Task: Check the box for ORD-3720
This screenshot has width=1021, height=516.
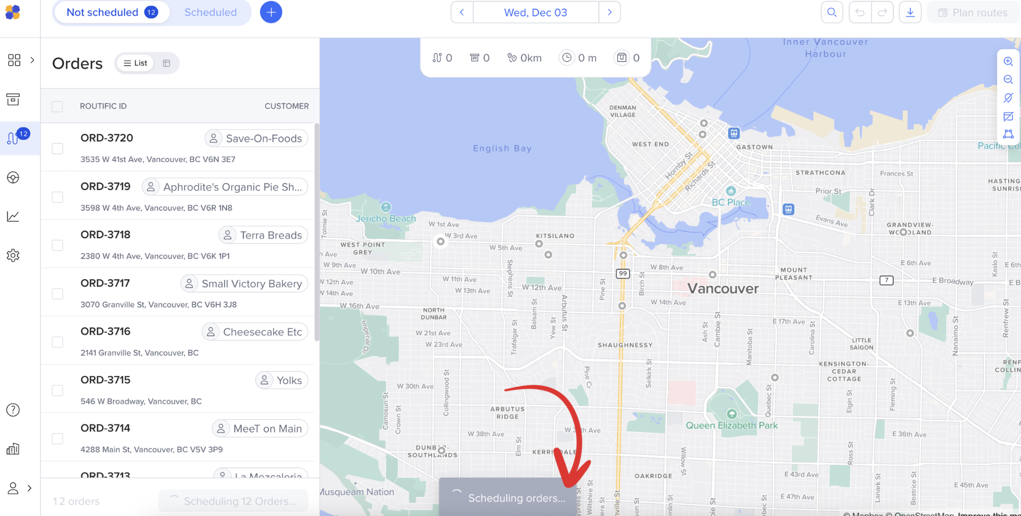Action: click(x=58, y=149)
